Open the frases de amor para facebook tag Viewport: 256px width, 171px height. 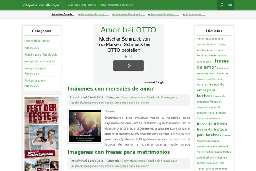(x=211, y=90)
